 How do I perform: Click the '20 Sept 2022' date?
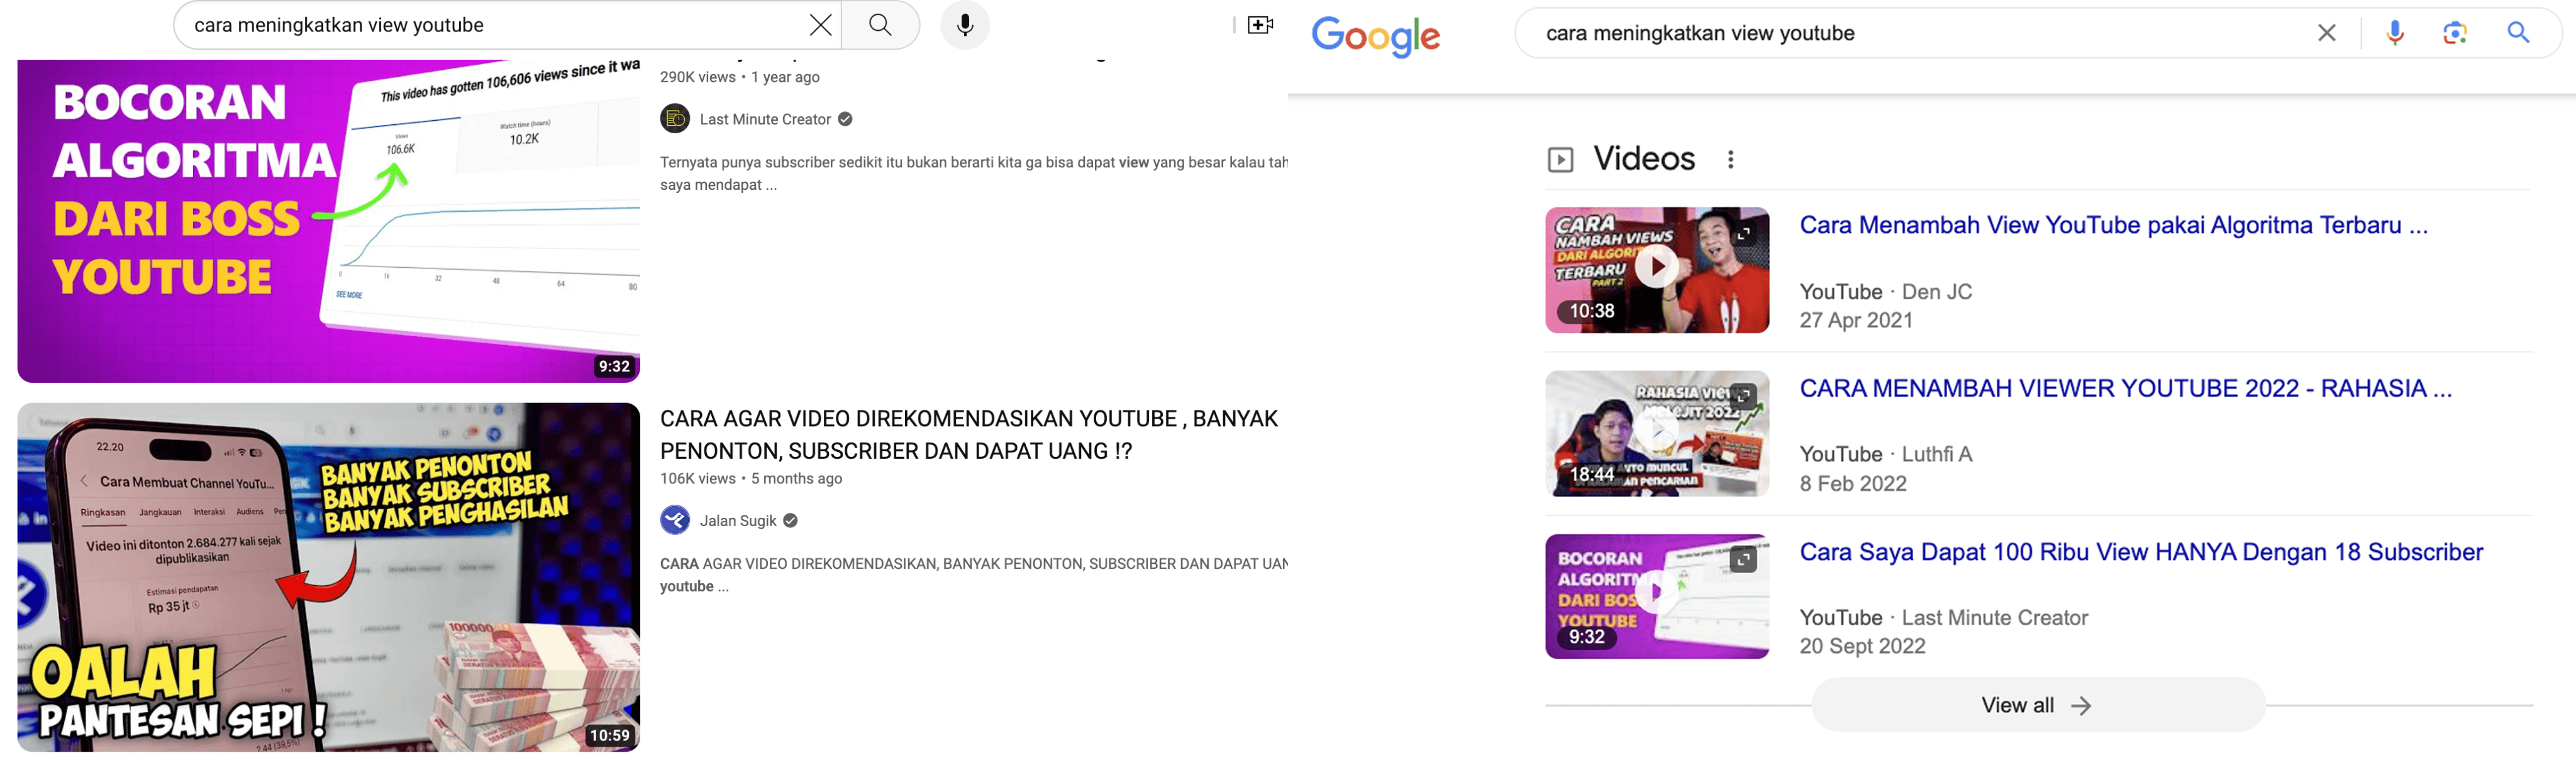point(1862,646)
